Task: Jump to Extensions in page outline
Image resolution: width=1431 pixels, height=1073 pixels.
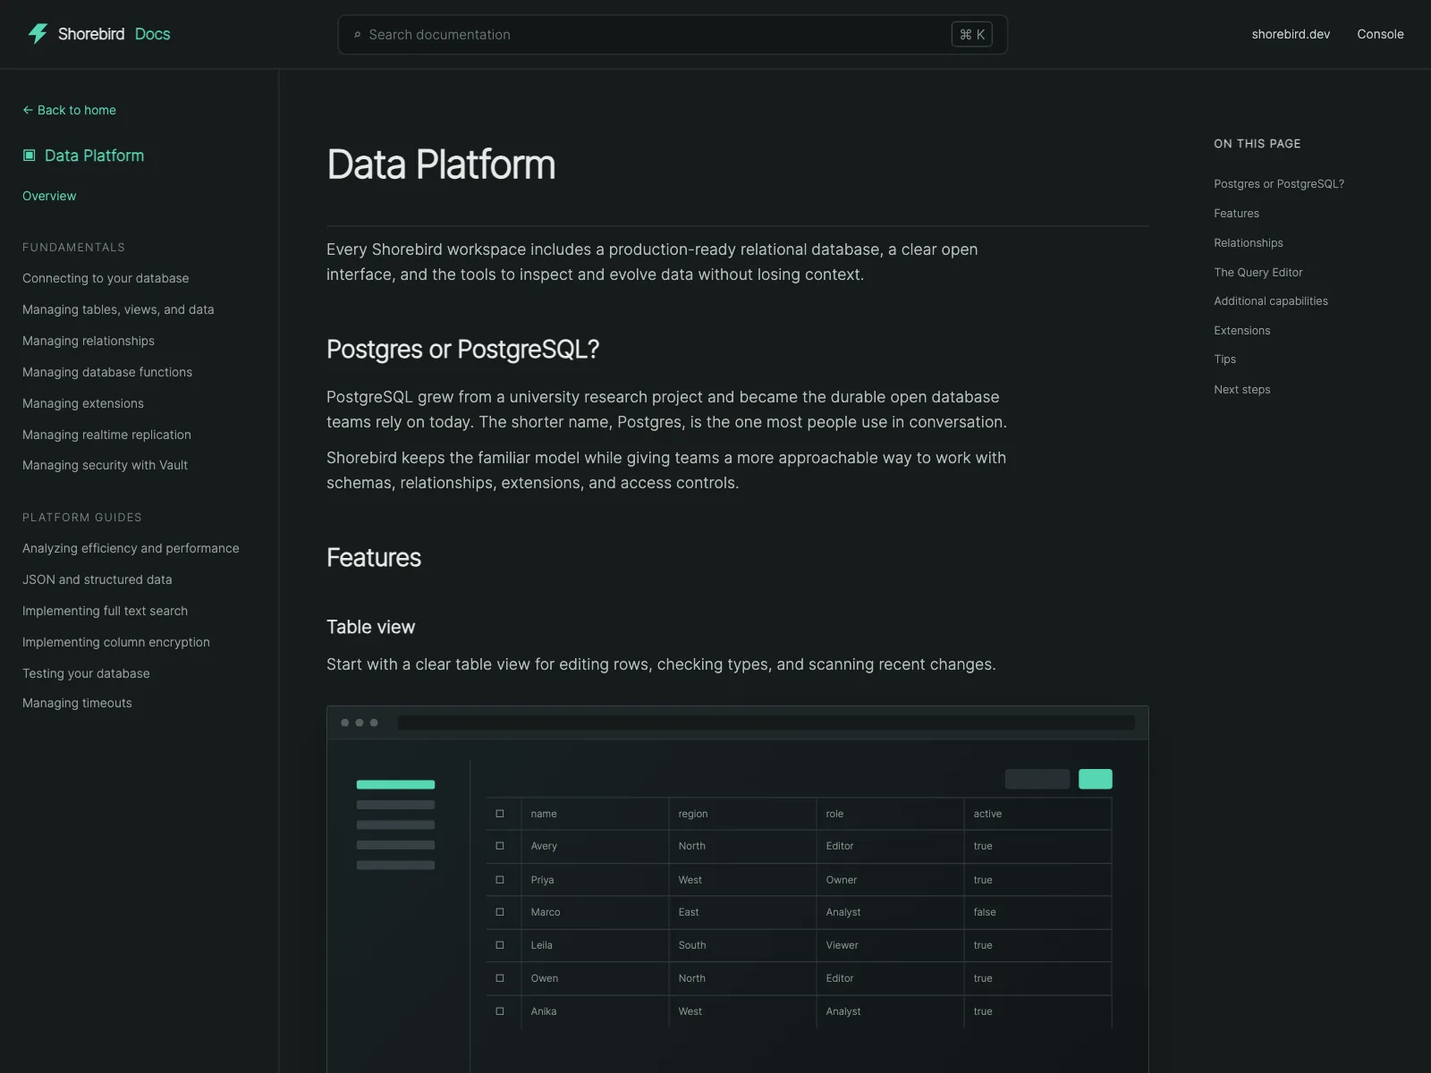Action: (x=1241, y=331)
